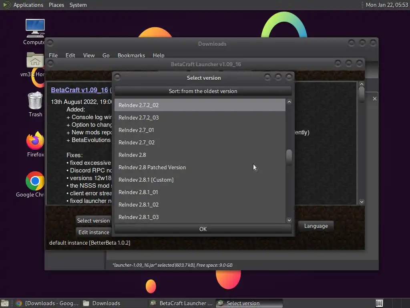Click changelog panel scroll up arrow
This screenshot has height=308, width=410.
362,84
